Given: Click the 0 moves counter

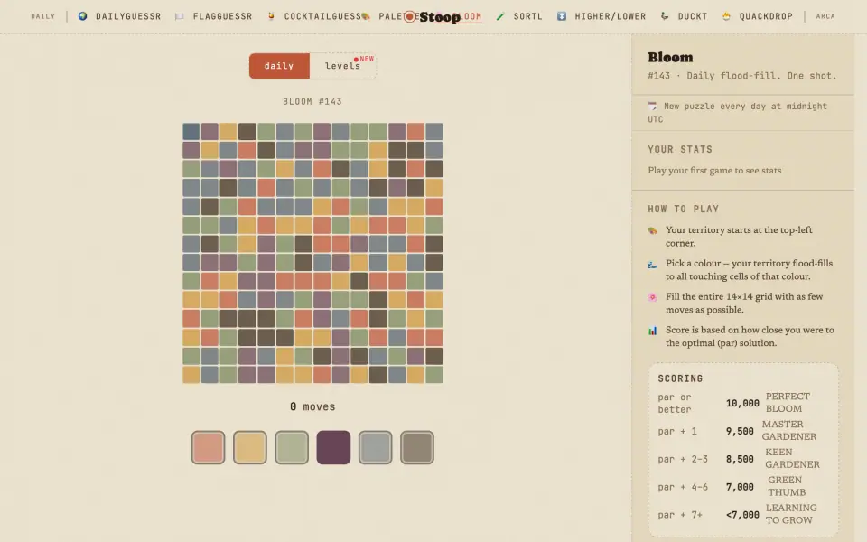Looking at the screenshot, I should click(x=312, y=406).
